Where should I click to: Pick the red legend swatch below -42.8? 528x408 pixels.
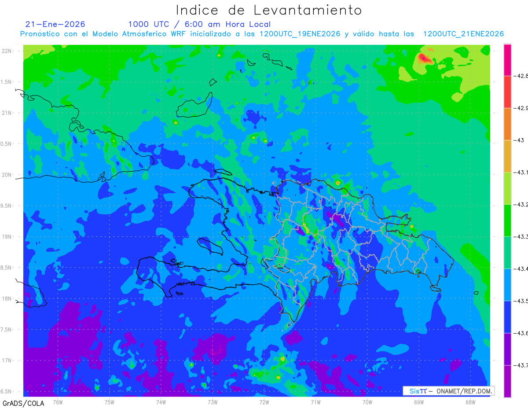pos(507,92)
